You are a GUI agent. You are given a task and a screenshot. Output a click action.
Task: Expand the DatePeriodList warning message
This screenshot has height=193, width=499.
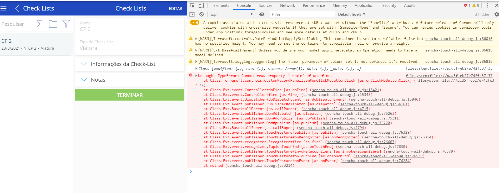(x=196, y=39)
